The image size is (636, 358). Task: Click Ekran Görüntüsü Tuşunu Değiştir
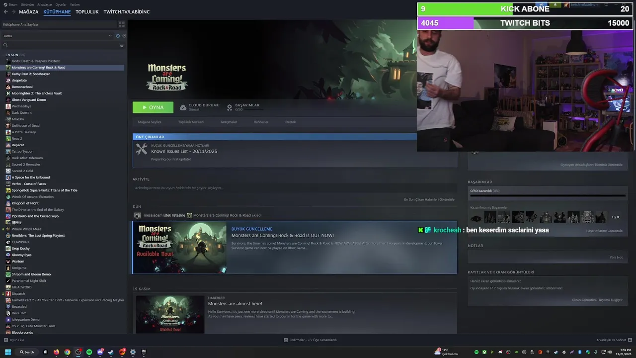pyautogui.click(x=597, y=300)
